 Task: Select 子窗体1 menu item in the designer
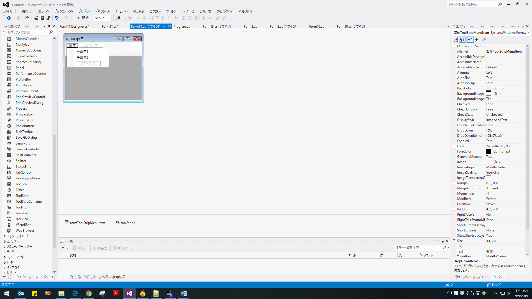[82, 51]
